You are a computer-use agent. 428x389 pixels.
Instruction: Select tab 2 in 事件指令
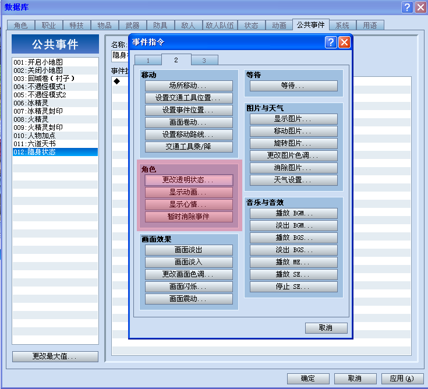(x=176, y=60)
